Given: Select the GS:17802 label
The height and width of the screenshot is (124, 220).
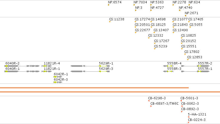Looking at the screenshot, I should coord(192,52).
